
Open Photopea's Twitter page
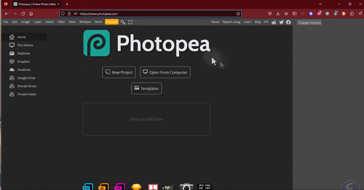click(281, 22)
